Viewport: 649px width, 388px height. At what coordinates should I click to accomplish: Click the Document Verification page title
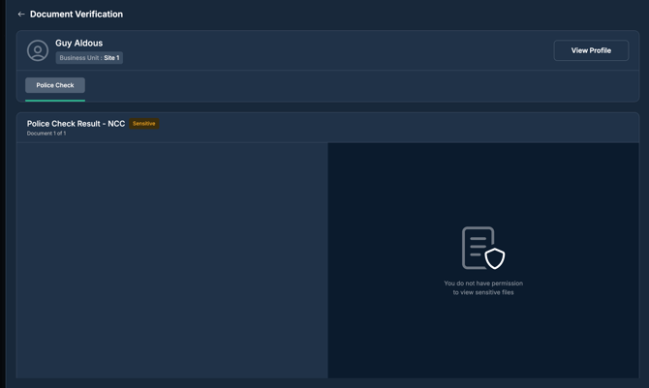77,15
